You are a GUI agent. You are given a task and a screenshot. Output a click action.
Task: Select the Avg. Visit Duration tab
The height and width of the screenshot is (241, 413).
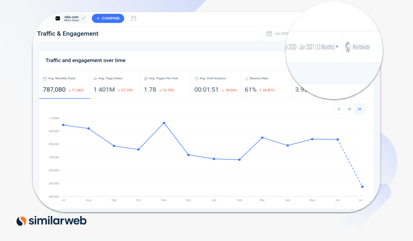(215, 85)
